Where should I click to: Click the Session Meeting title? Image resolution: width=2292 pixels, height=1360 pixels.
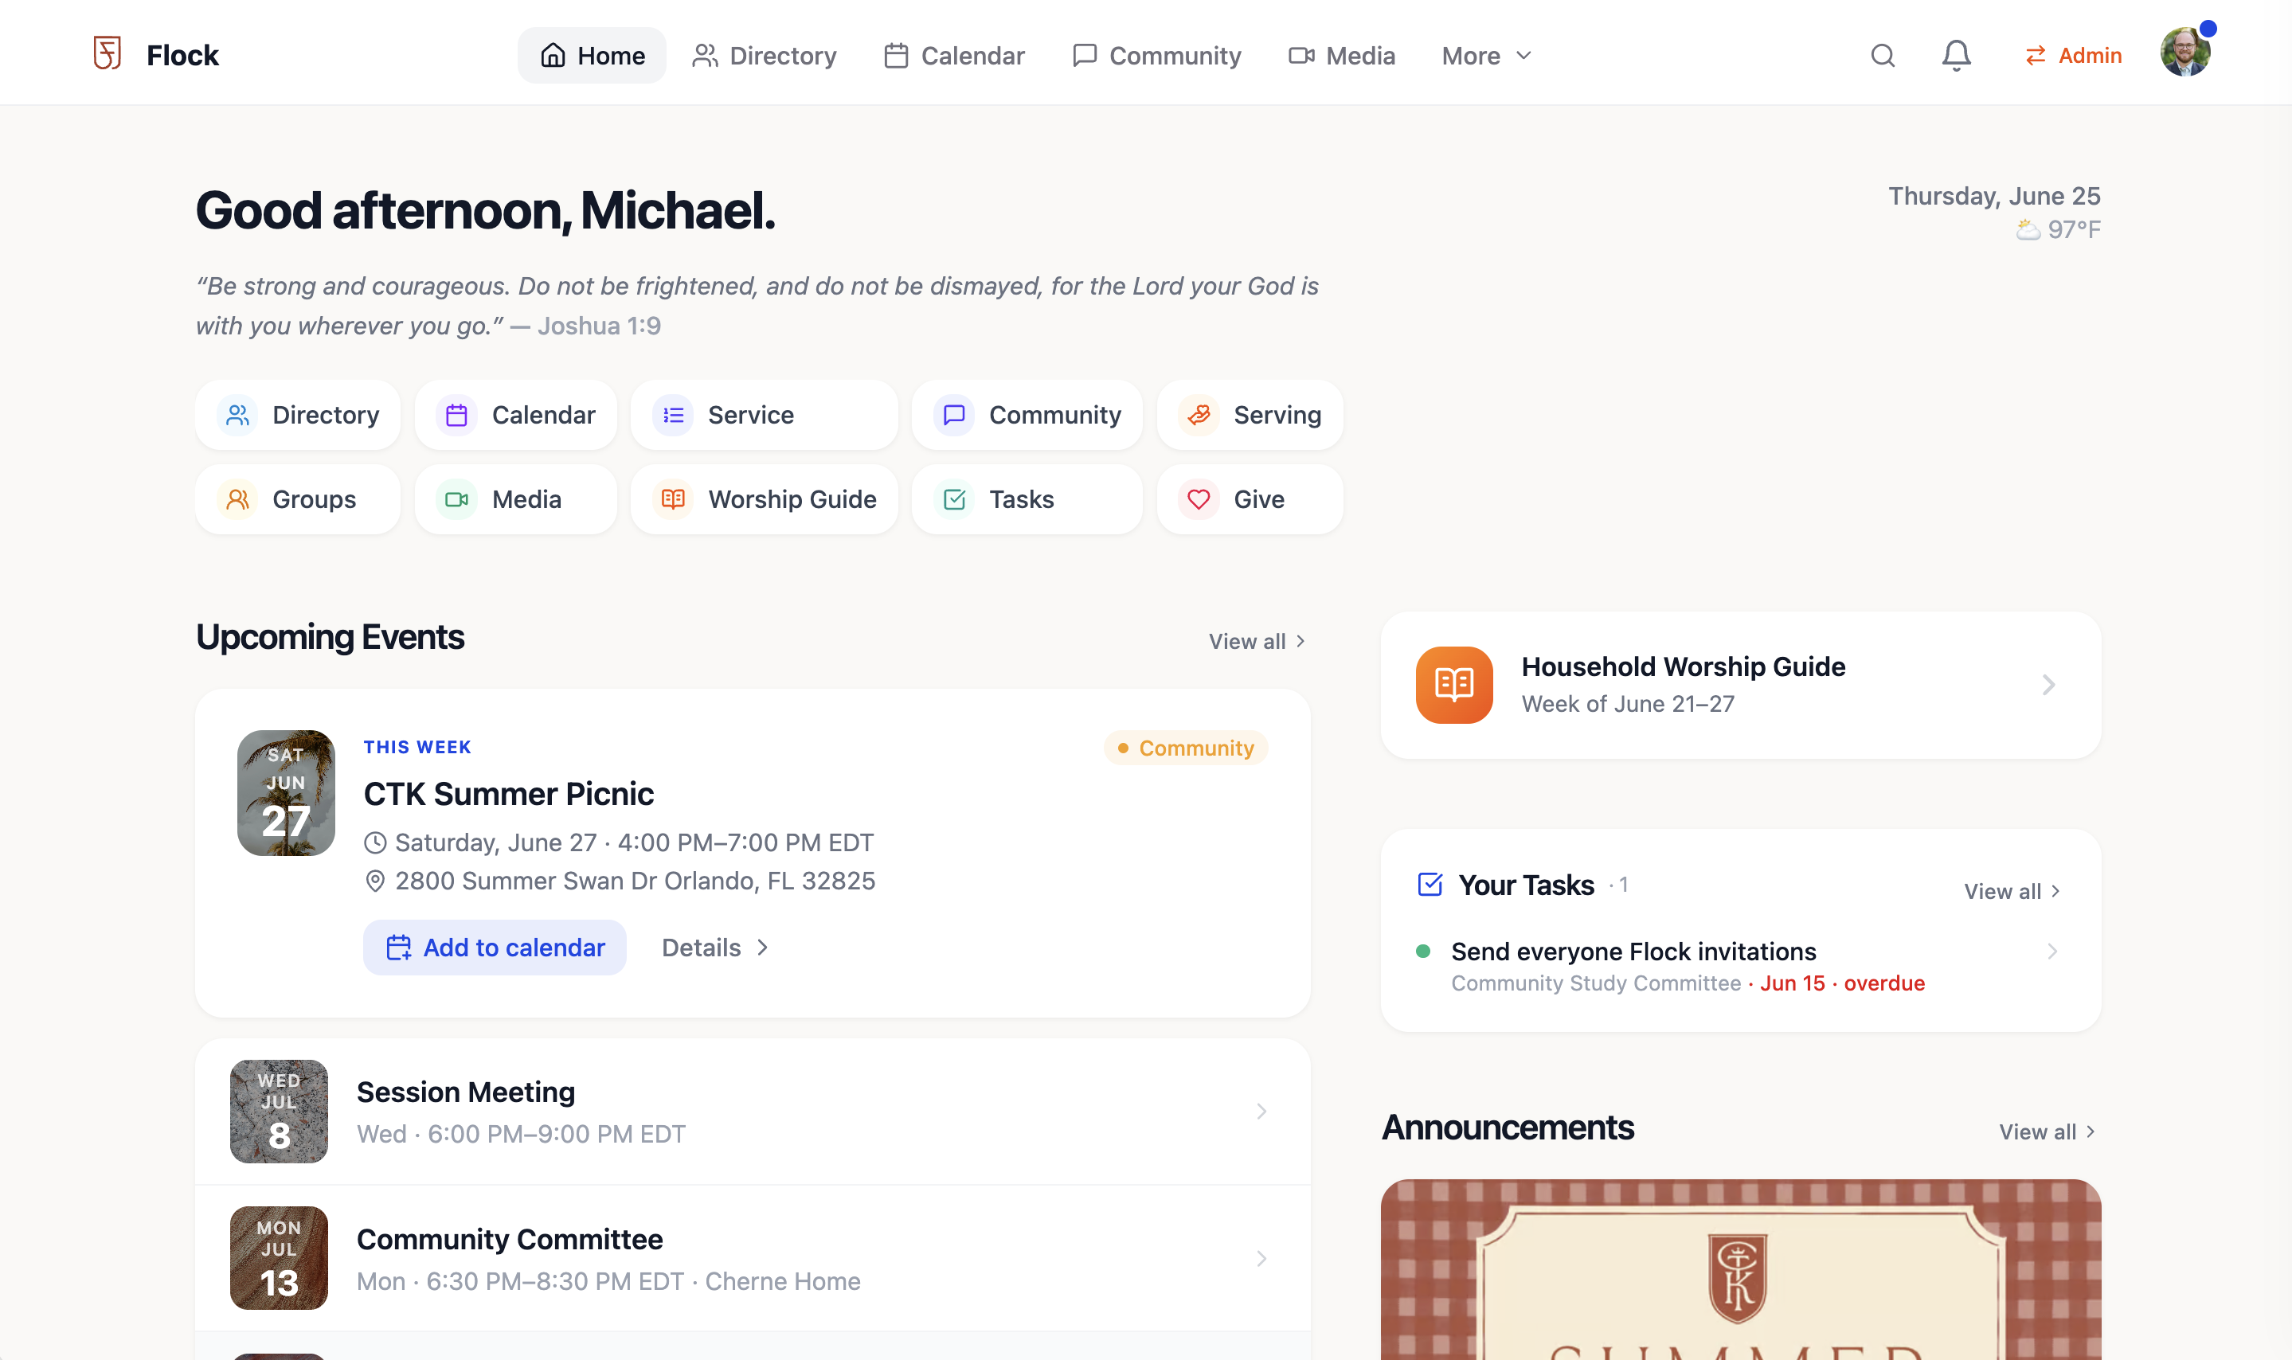[466, 1092]
